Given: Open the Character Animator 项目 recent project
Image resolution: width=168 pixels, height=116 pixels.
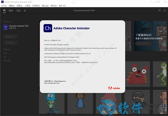Looking at the screenshot, I should (x=19, y=26).
